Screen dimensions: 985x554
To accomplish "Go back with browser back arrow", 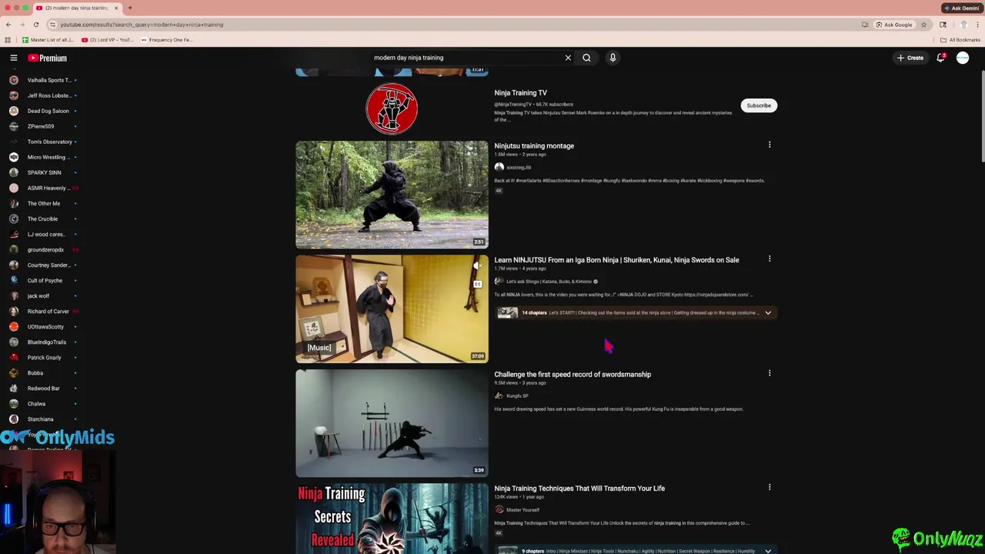I will [8, 25].
